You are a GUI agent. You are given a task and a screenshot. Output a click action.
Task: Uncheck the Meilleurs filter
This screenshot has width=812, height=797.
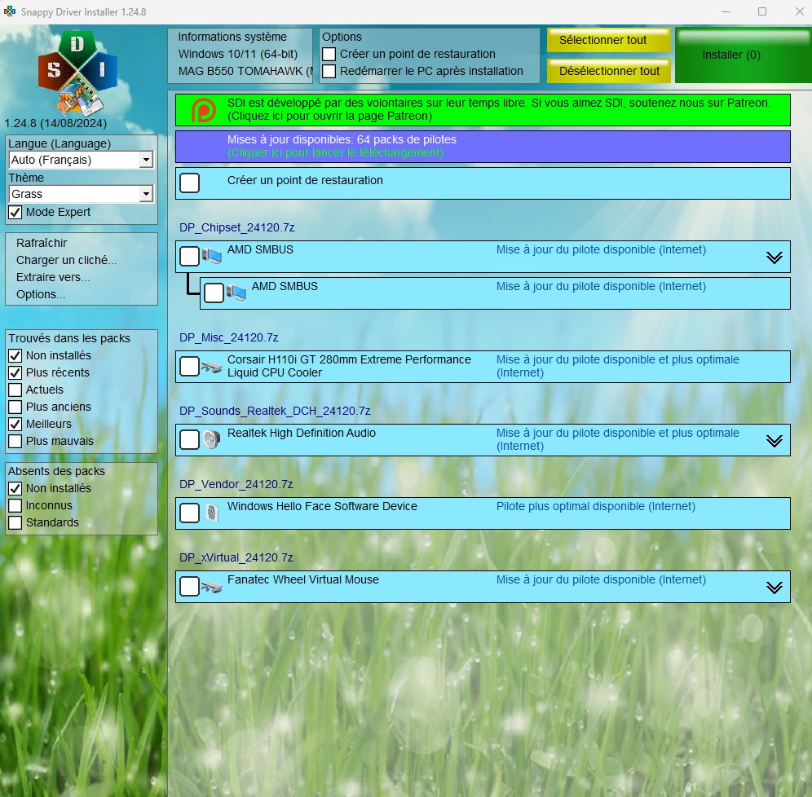click(15, 424)
